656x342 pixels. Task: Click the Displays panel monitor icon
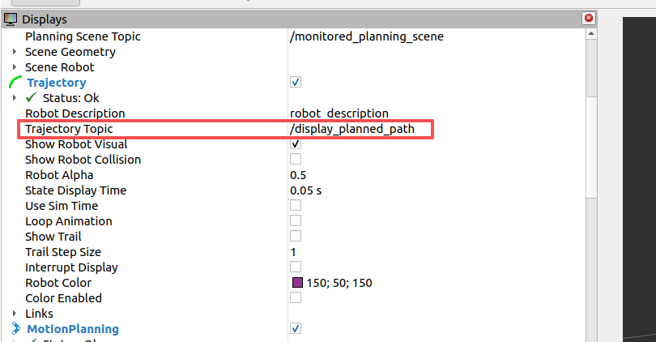pyautogui.click(x=10, y=19)
